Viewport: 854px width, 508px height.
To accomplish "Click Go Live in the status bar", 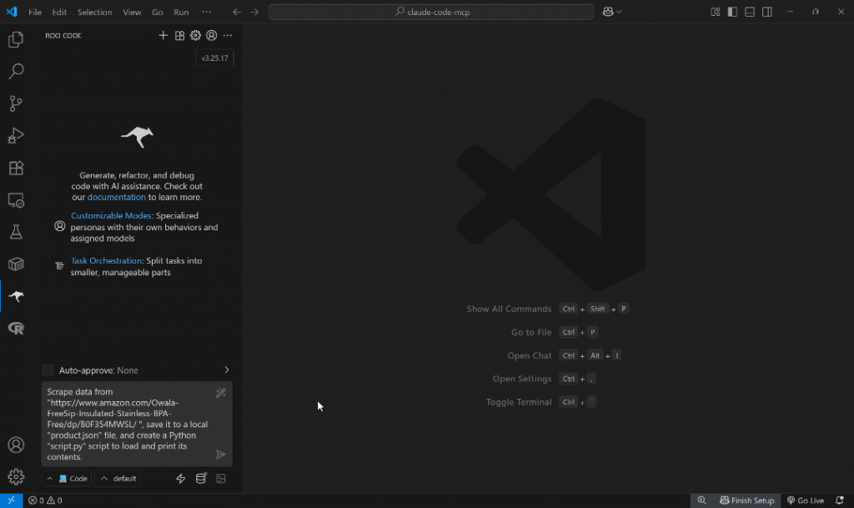I will 805,500.
